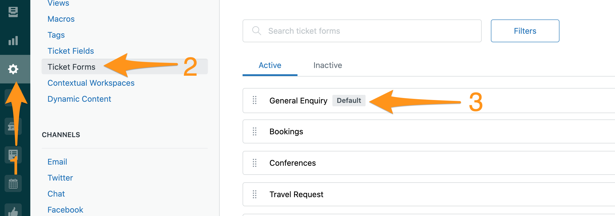Open the Views inbox icon in sidebar

(x=13, y=12)
